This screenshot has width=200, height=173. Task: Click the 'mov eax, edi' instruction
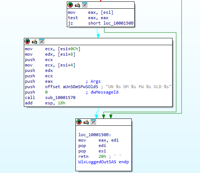(99, 140)
